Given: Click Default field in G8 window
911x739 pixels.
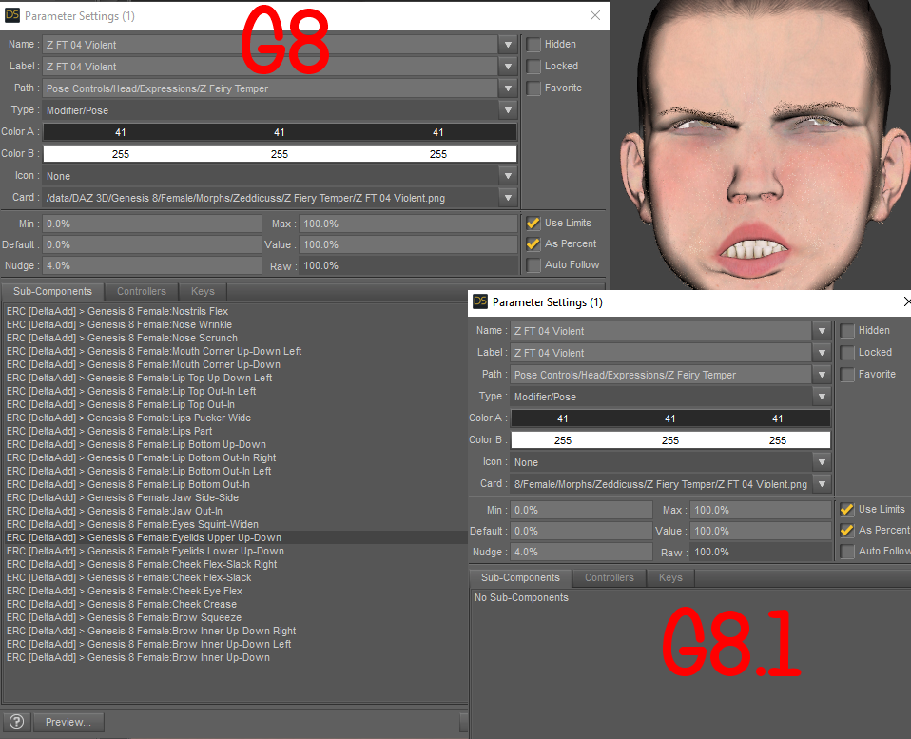Looking at the screenshot, I should click(151, 244).
